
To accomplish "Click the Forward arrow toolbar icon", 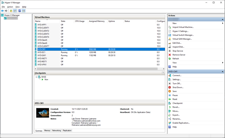I will pos(6,11).
